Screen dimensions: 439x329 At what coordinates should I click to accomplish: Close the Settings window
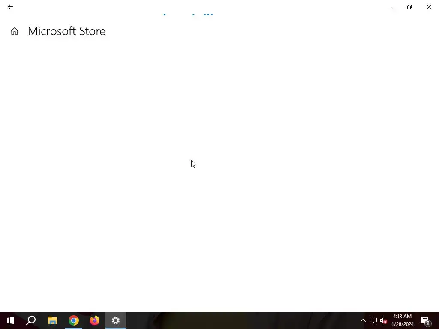click(x=429, y=7)
